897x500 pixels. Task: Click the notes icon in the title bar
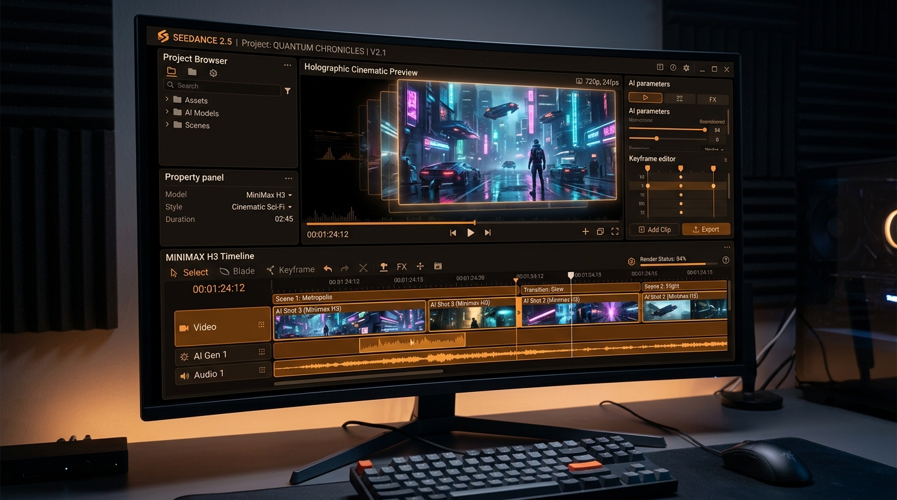point(660,67)
